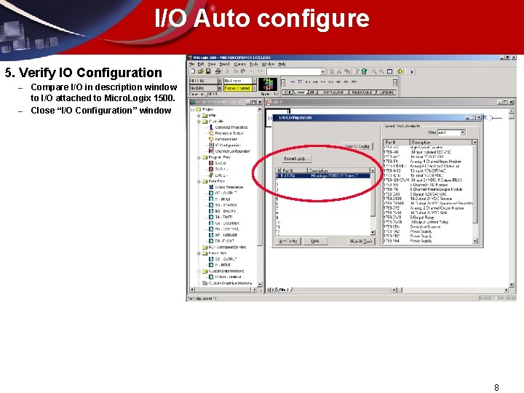
Task: Expand the Help folder in tree
Action: coord(199,115)
